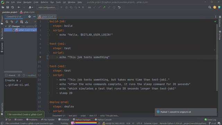Click the .gitlab-ci.yml breadcrumb
Screen dimensions: 222x125
coord(27,12)
